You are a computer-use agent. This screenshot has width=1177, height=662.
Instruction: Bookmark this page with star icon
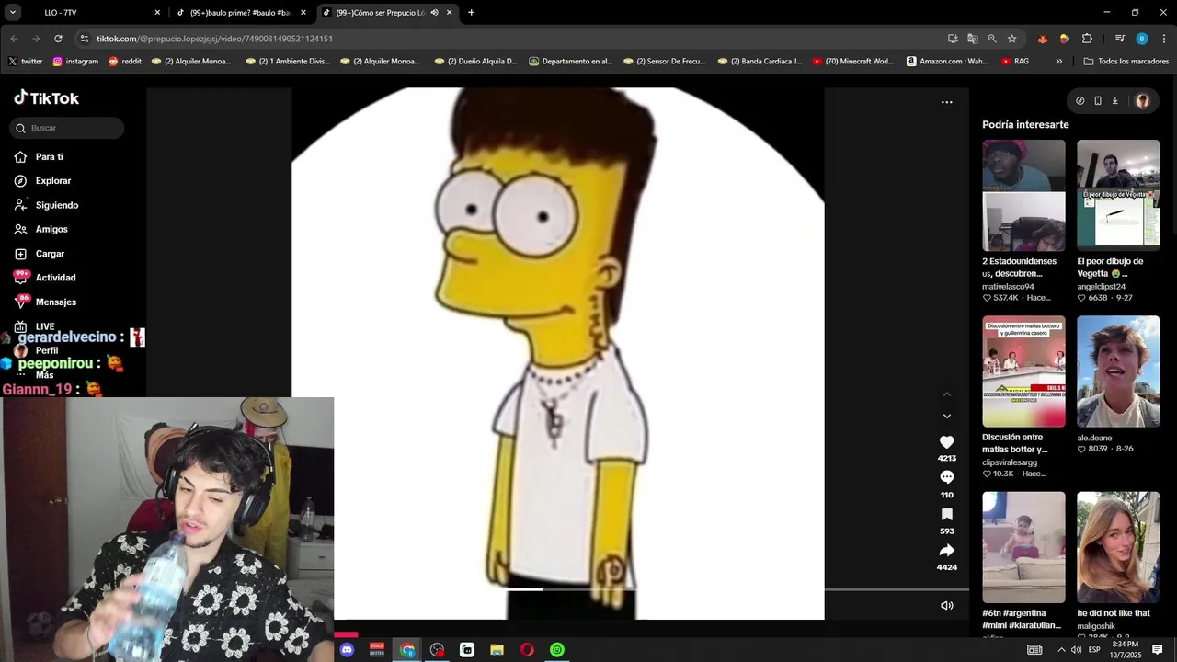tap(1011, 39)
